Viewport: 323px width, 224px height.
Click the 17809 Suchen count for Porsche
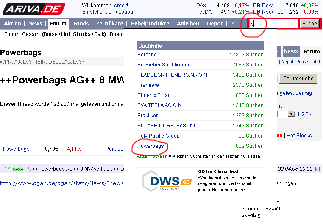[x=247, y=55]
